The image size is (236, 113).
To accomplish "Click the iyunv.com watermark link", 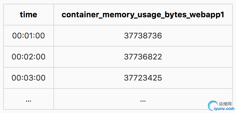I will [224, 109].
